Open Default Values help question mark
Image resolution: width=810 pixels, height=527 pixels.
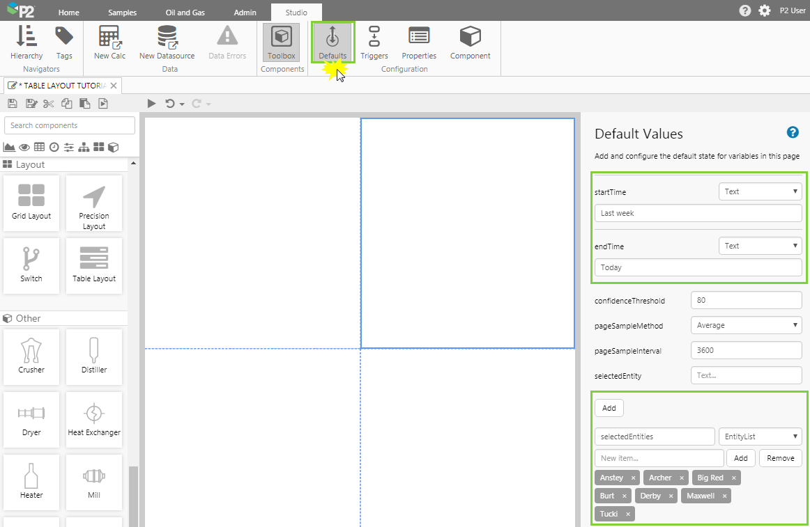(x=793, y=133)
